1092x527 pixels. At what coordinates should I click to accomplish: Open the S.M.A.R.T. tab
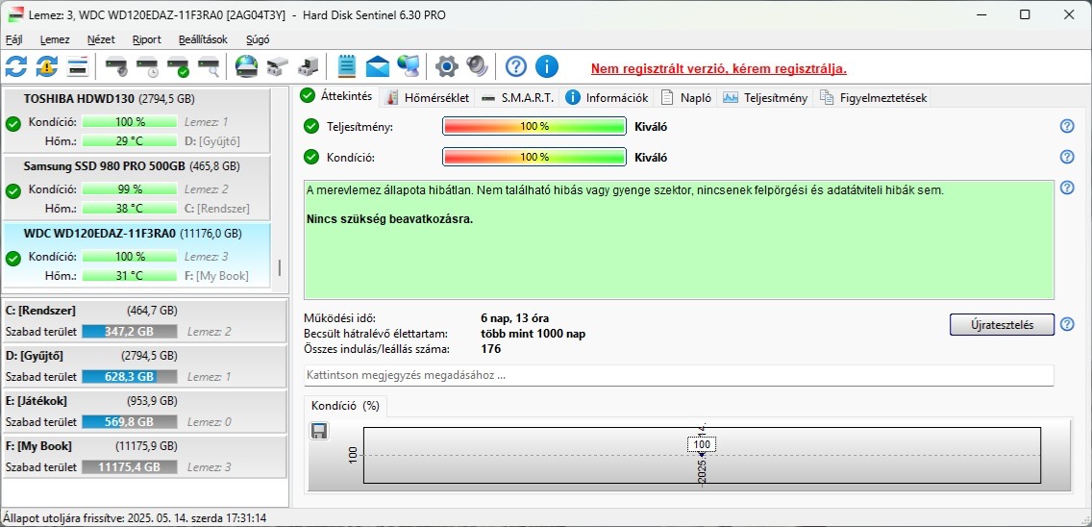[x=517, y=97]
